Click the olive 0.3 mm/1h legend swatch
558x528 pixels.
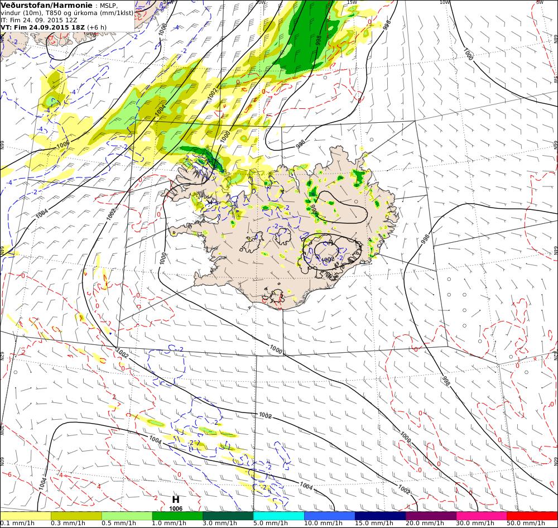click(76, 516)
